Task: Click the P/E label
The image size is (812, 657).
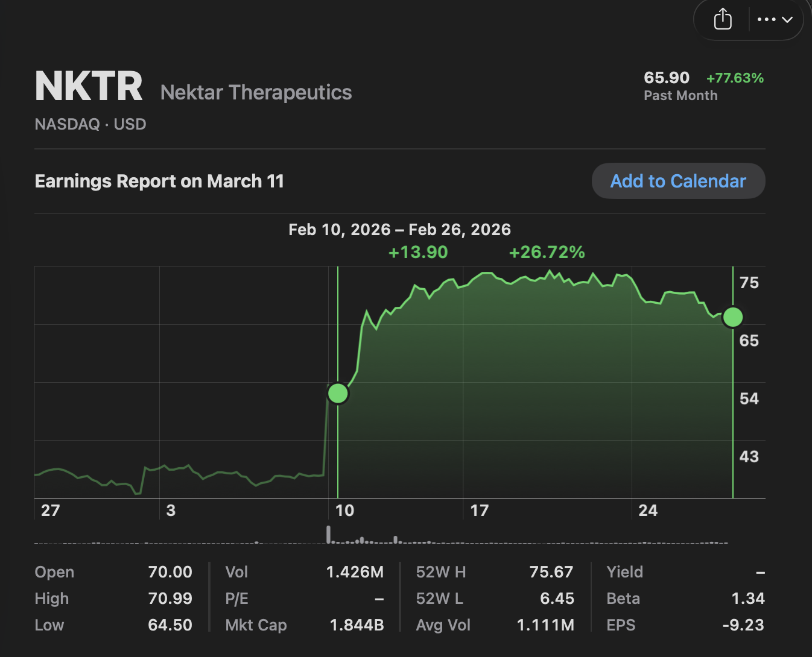Action: (236, 599)
